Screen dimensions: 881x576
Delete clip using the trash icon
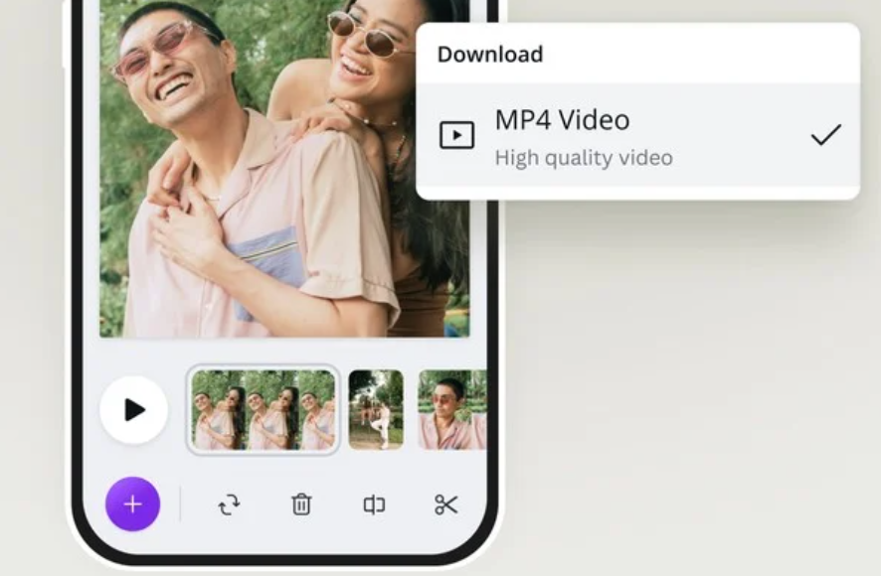301,504
